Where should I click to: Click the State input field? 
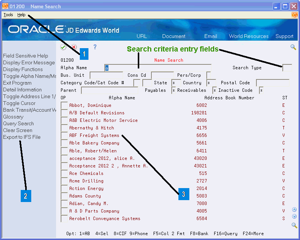176,83
